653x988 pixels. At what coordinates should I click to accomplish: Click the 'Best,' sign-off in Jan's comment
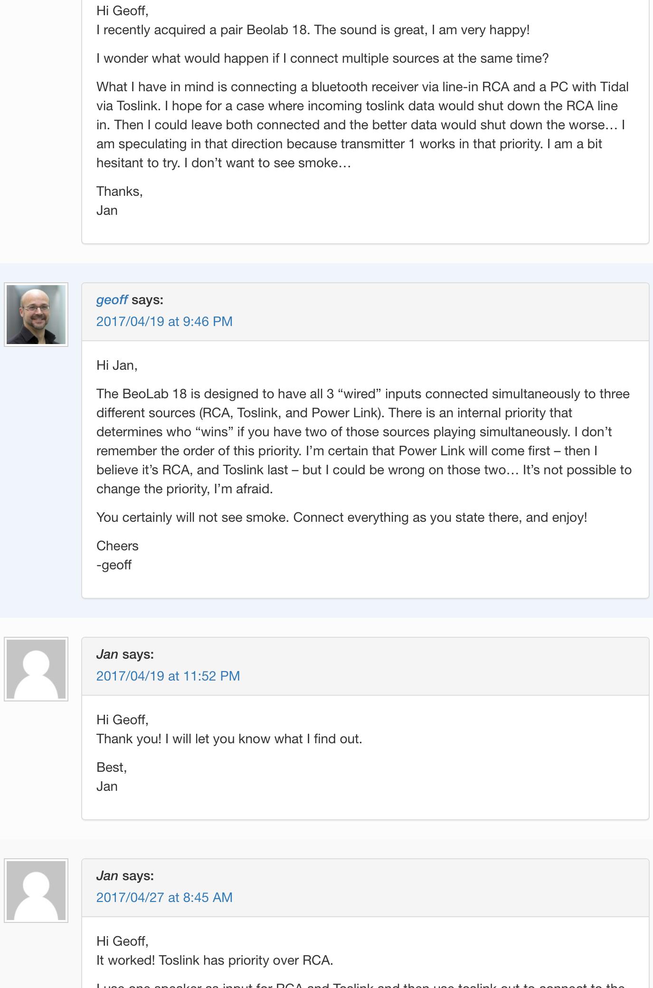(112, 767)
